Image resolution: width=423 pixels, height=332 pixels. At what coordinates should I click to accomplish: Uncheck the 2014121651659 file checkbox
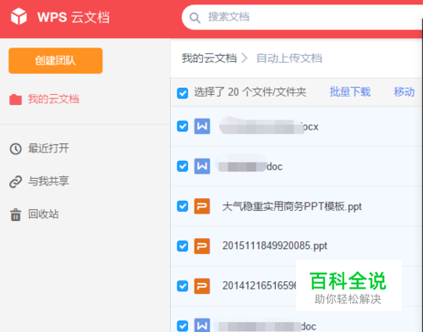click(183, 286)
